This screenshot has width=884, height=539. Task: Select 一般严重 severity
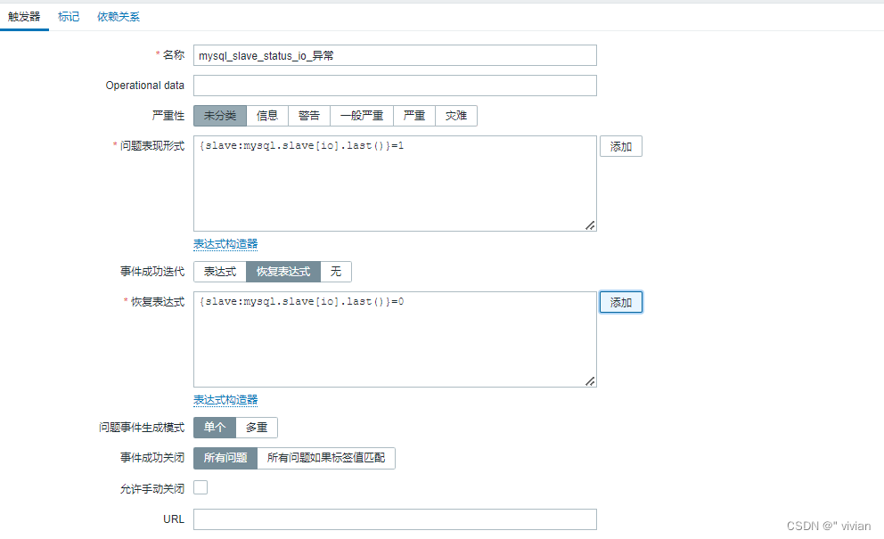click(x=362, y=116)
